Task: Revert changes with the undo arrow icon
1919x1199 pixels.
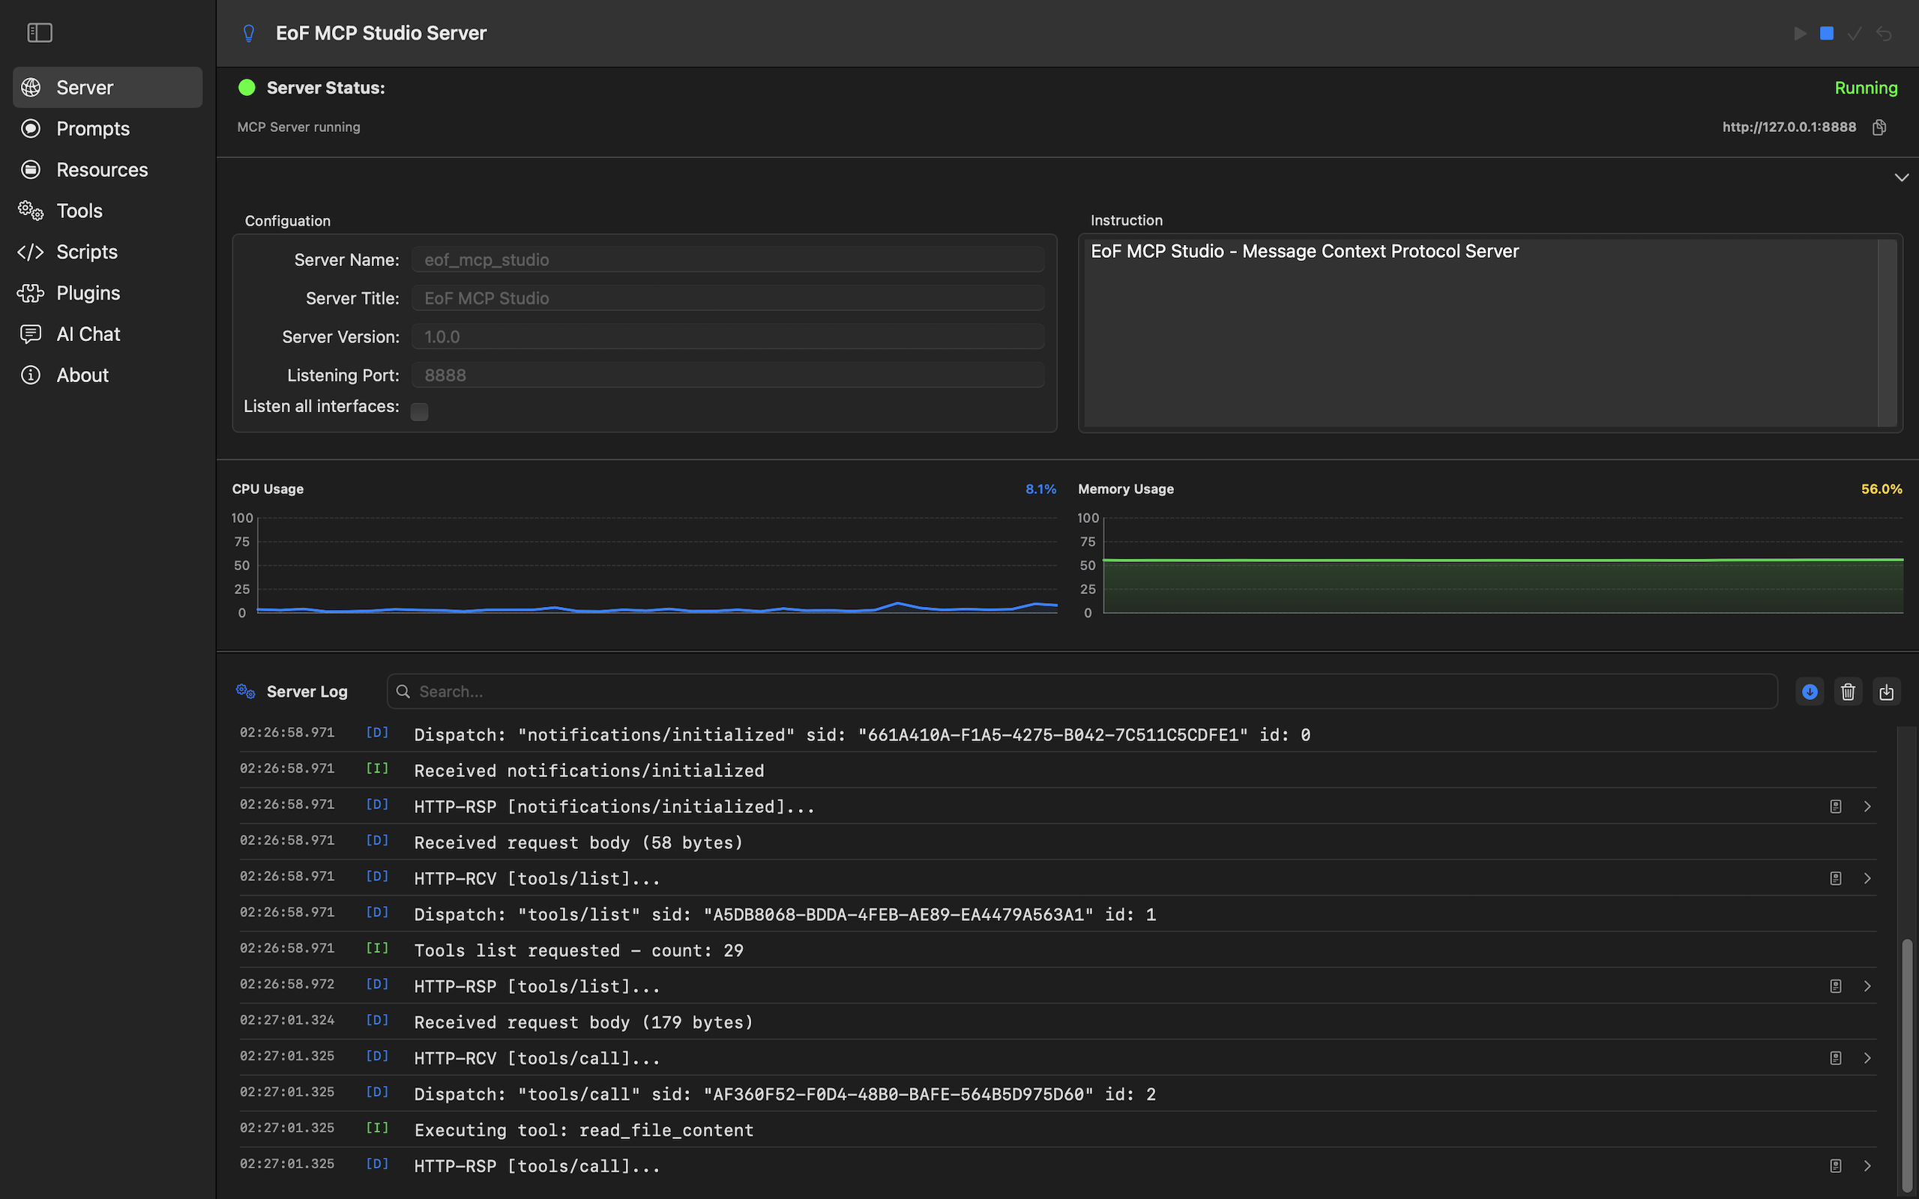Action: pyautogui.click(x=1884, y=33)
